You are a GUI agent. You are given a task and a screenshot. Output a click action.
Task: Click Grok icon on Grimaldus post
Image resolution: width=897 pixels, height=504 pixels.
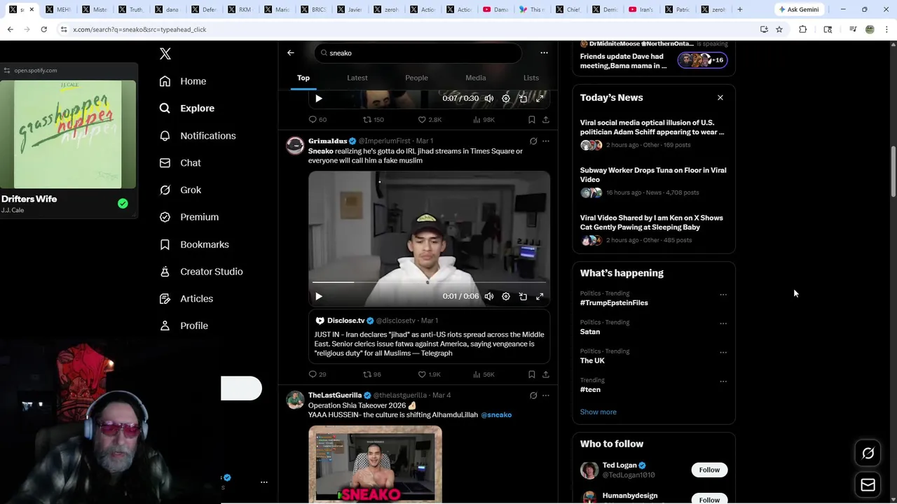[533, 141]
